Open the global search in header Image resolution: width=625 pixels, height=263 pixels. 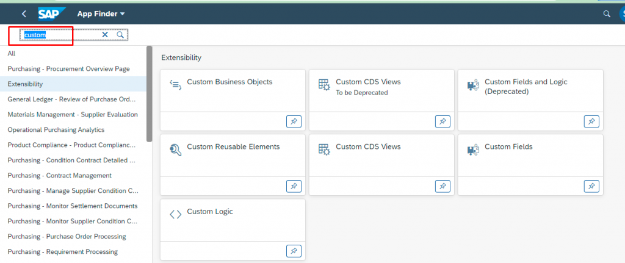point(607,14)
